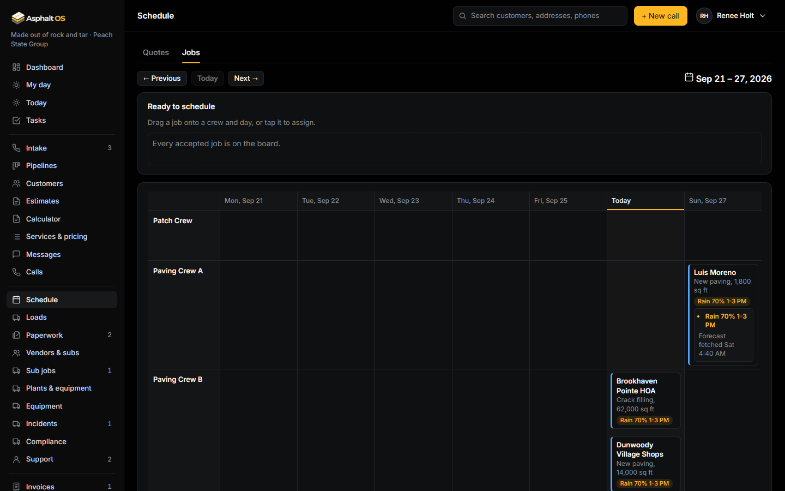Screen dimensions: 785x491
Task: Open Schedule in the sidebar
Action: click(62, 300)
